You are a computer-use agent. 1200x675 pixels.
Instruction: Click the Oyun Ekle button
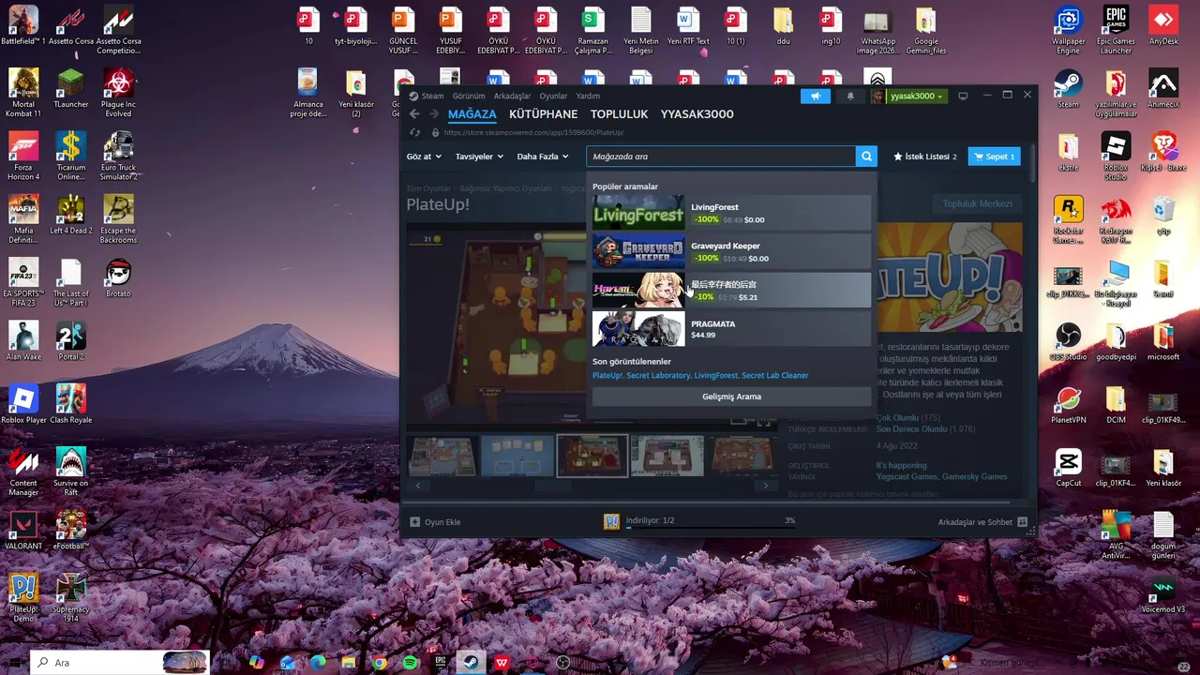[435, 522]
